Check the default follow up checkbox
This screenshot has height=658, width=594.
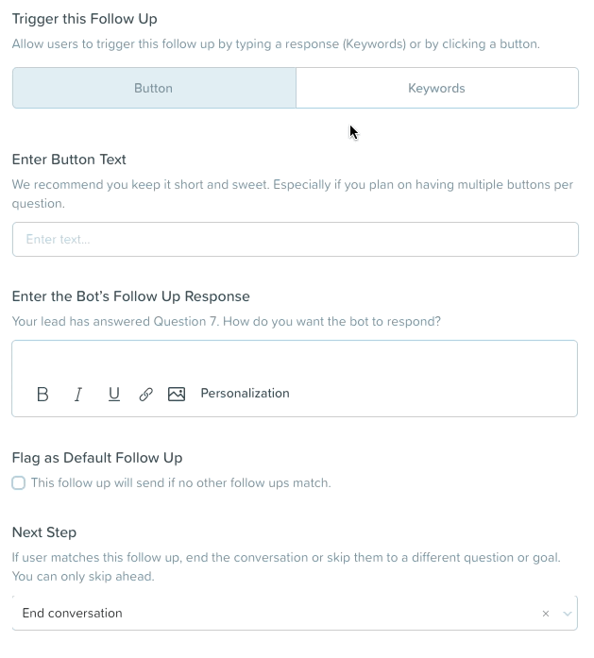(x=19, y=482)
